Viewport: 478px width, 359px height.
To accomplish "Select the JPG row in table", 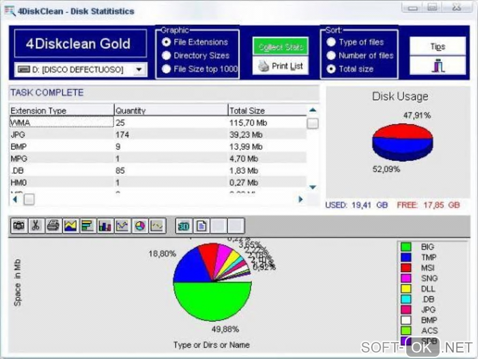I will pos(158,135).
